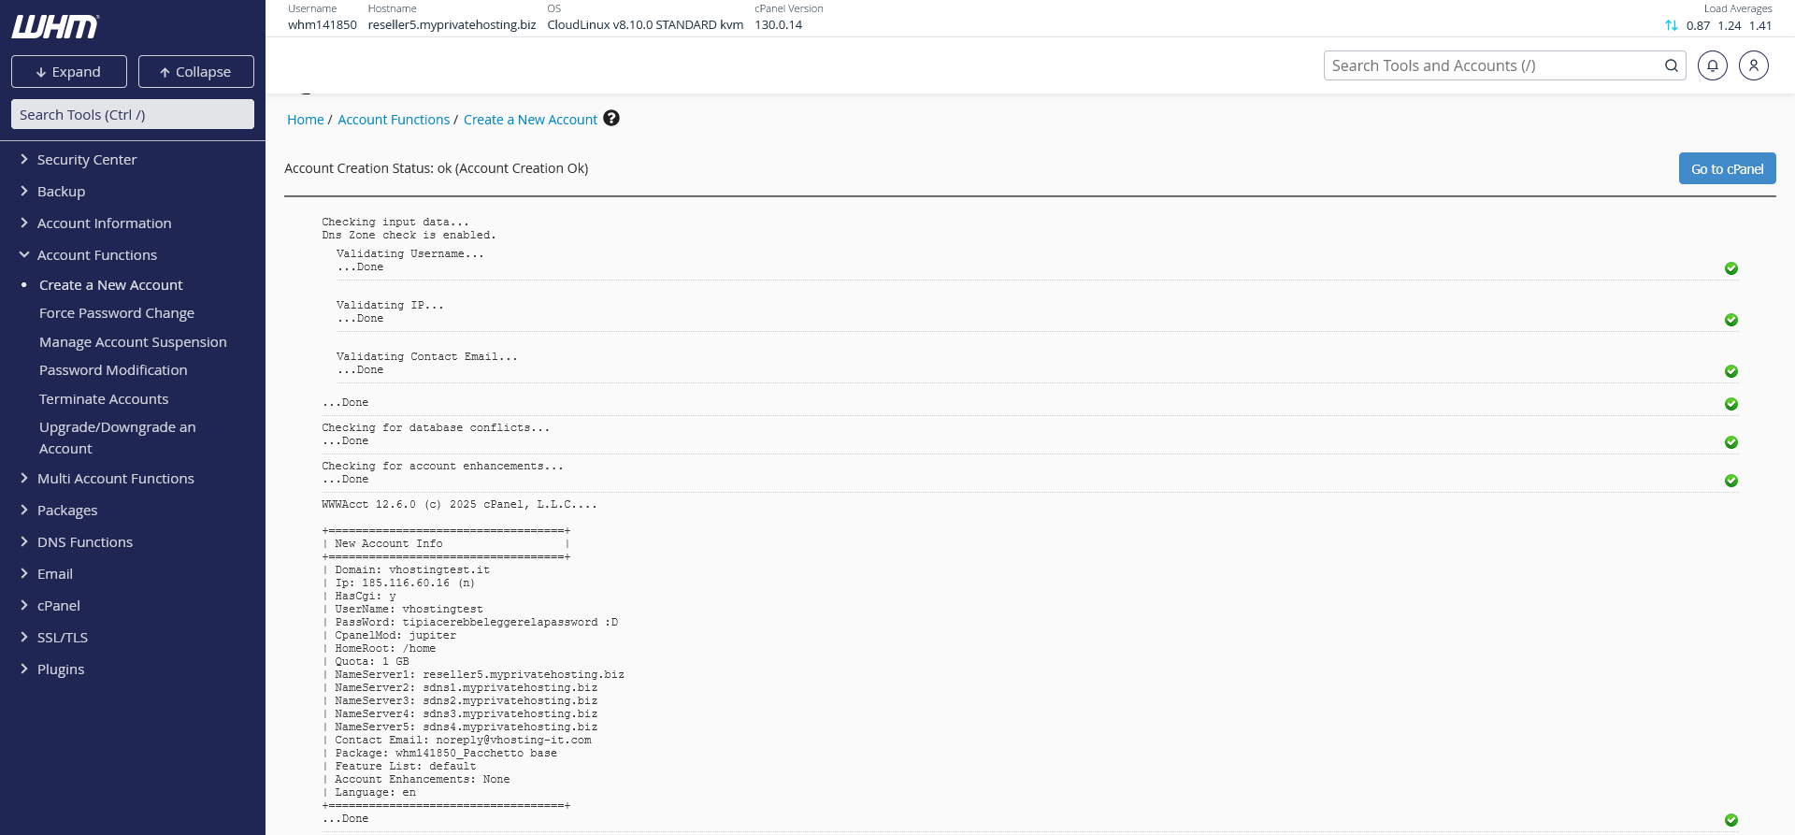The height and width of the screenshot is (835, 1795).
Task: Click the load averages arrows icon
Action: [x=1671, y=25]
